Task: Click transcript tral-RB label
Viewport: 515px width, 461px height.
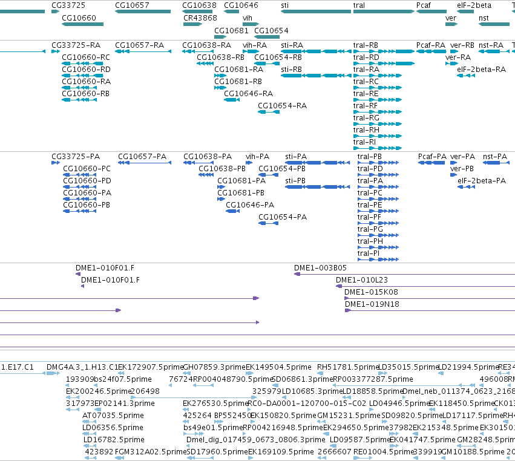Action: (x=366, y=45)
